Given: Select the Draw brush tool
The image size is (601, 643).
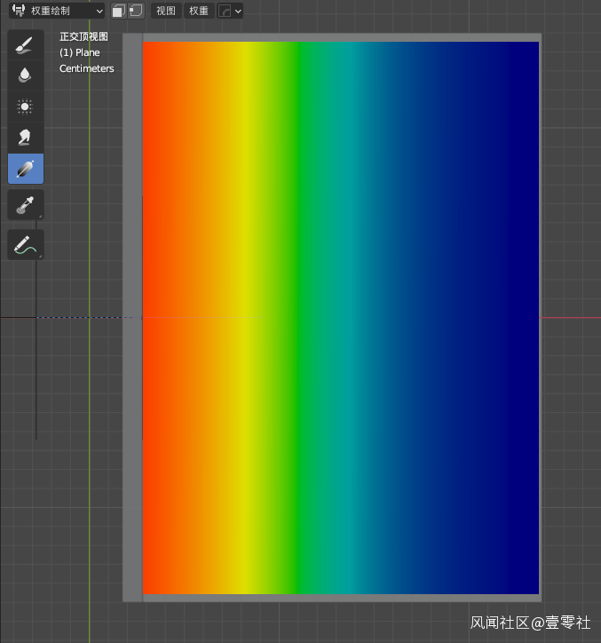Looking at the screenshot, I should [x=25, y=44].
